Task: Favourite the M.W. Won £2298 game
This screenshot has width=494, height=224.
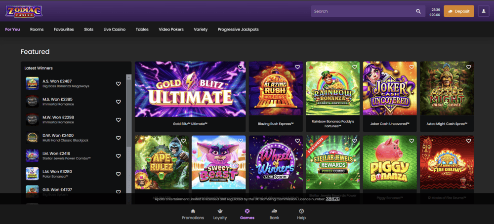Action: click(x=119, y=120)
